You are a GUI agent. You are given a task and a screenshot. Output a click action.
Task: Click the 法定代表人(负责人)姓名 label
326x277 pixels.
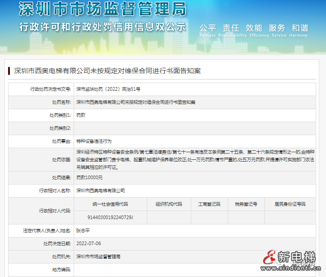(x=47, y=230)
